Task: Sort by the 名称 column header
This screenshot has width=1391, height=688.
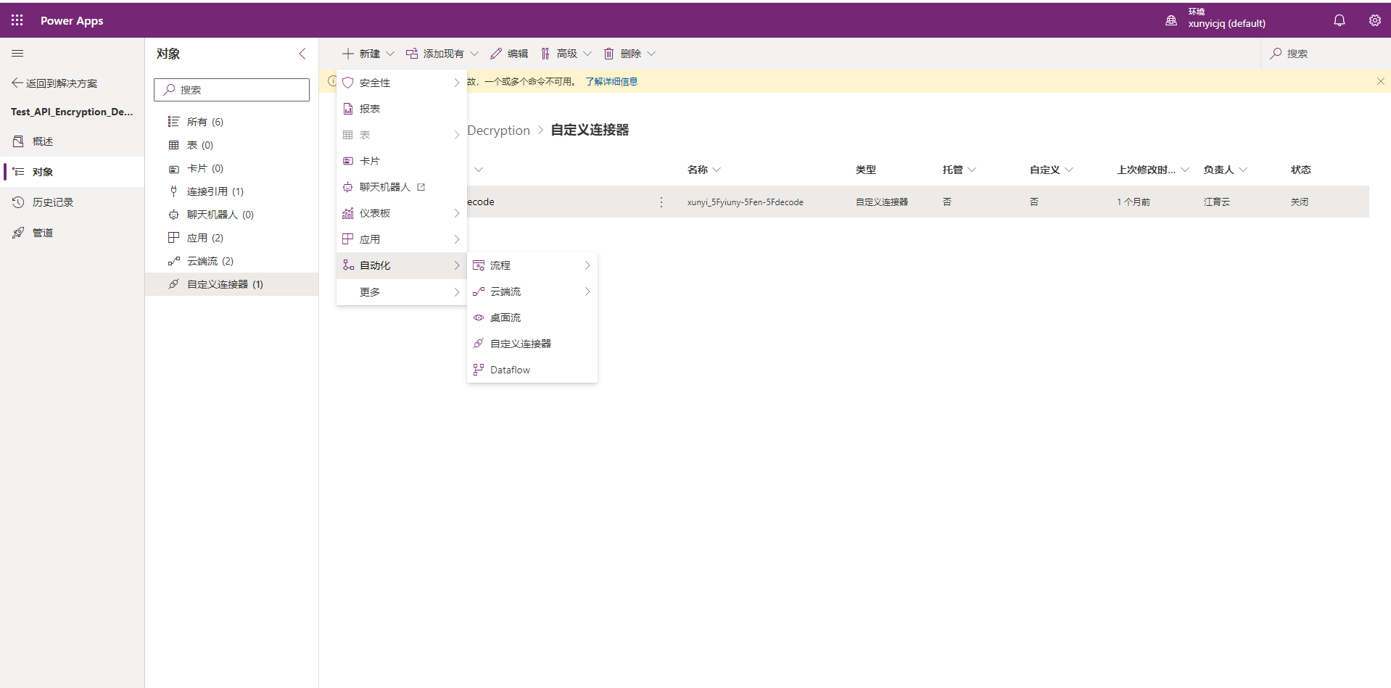Action: click(x=698, y=170)
